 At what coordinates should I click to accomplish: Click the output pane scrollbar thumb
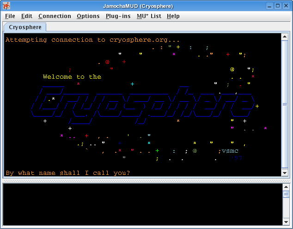pos(285,105)
